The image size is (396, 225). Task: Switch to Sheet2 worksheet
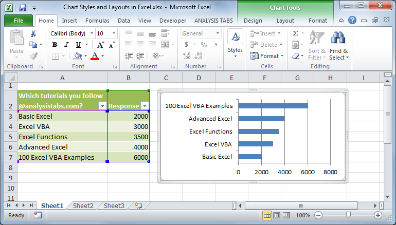point(83,206)
